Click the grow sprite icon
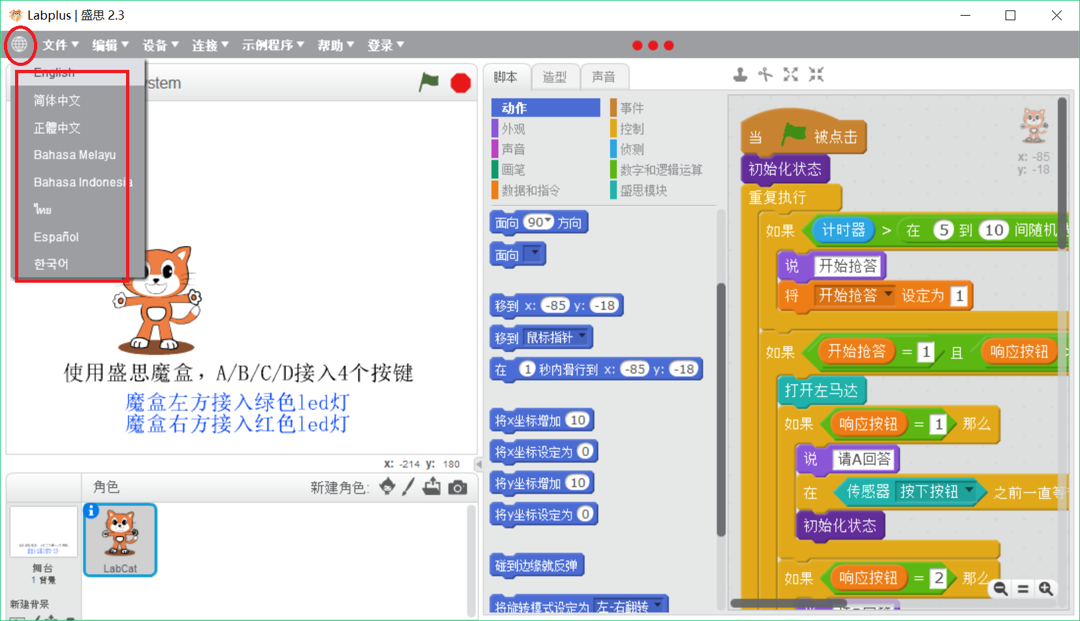Image resolution: width=1080 pixels, height=621 pixels. coord(791,75)
